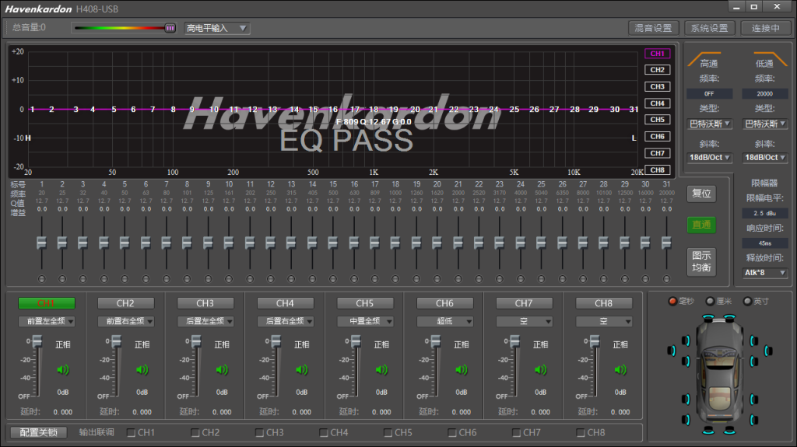Click the high-pass filter curve icon
Screen dimensions: 797x447
[704, 58]
